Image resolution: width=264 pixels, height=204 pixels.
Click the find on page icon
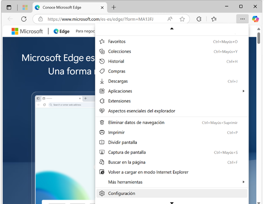[x=102, y=162]
